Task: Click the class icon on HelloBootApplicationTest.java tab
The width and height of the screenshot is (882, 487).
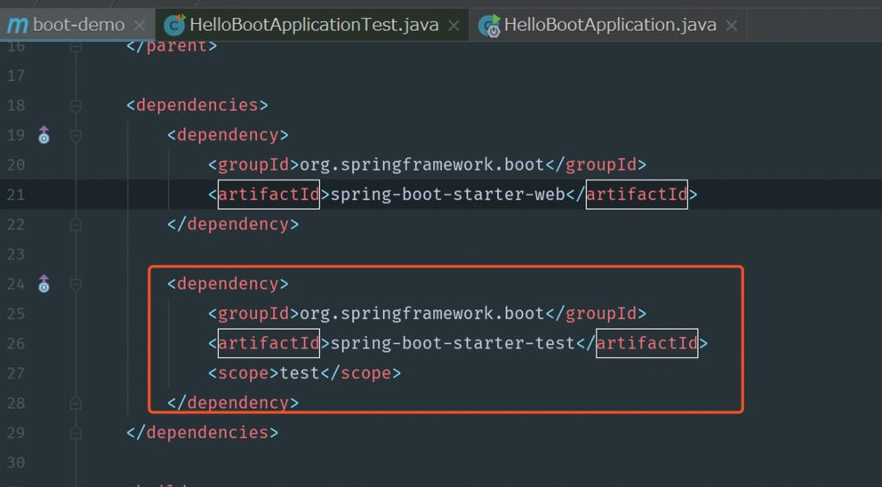Action: coord(174,25)
